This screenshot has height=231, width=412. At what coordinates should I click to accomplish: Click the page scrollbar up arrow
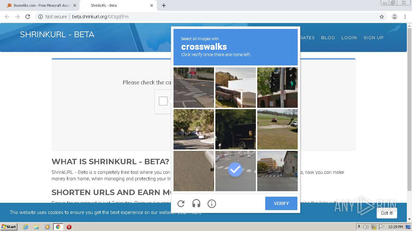pos(409,26)
